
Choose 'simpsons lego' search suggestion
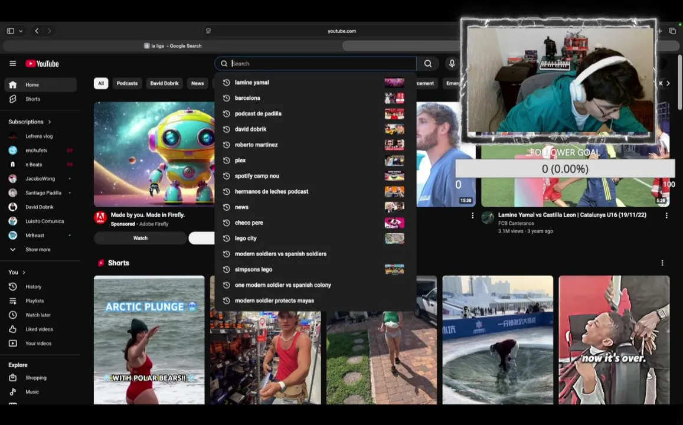(315, 270)
